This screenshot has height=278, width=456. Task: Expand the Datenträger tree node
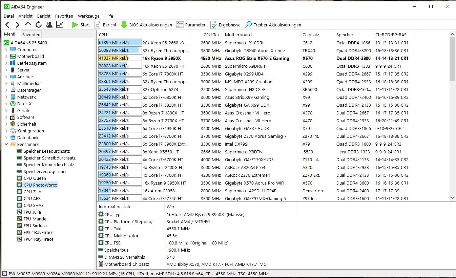tap(6, 90)
